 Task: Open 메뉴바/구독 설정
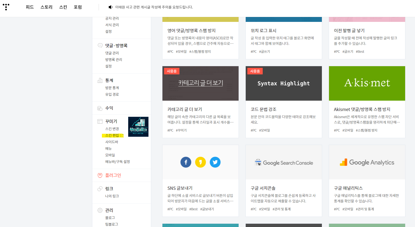pyautogui.click(x=118, y=162)
